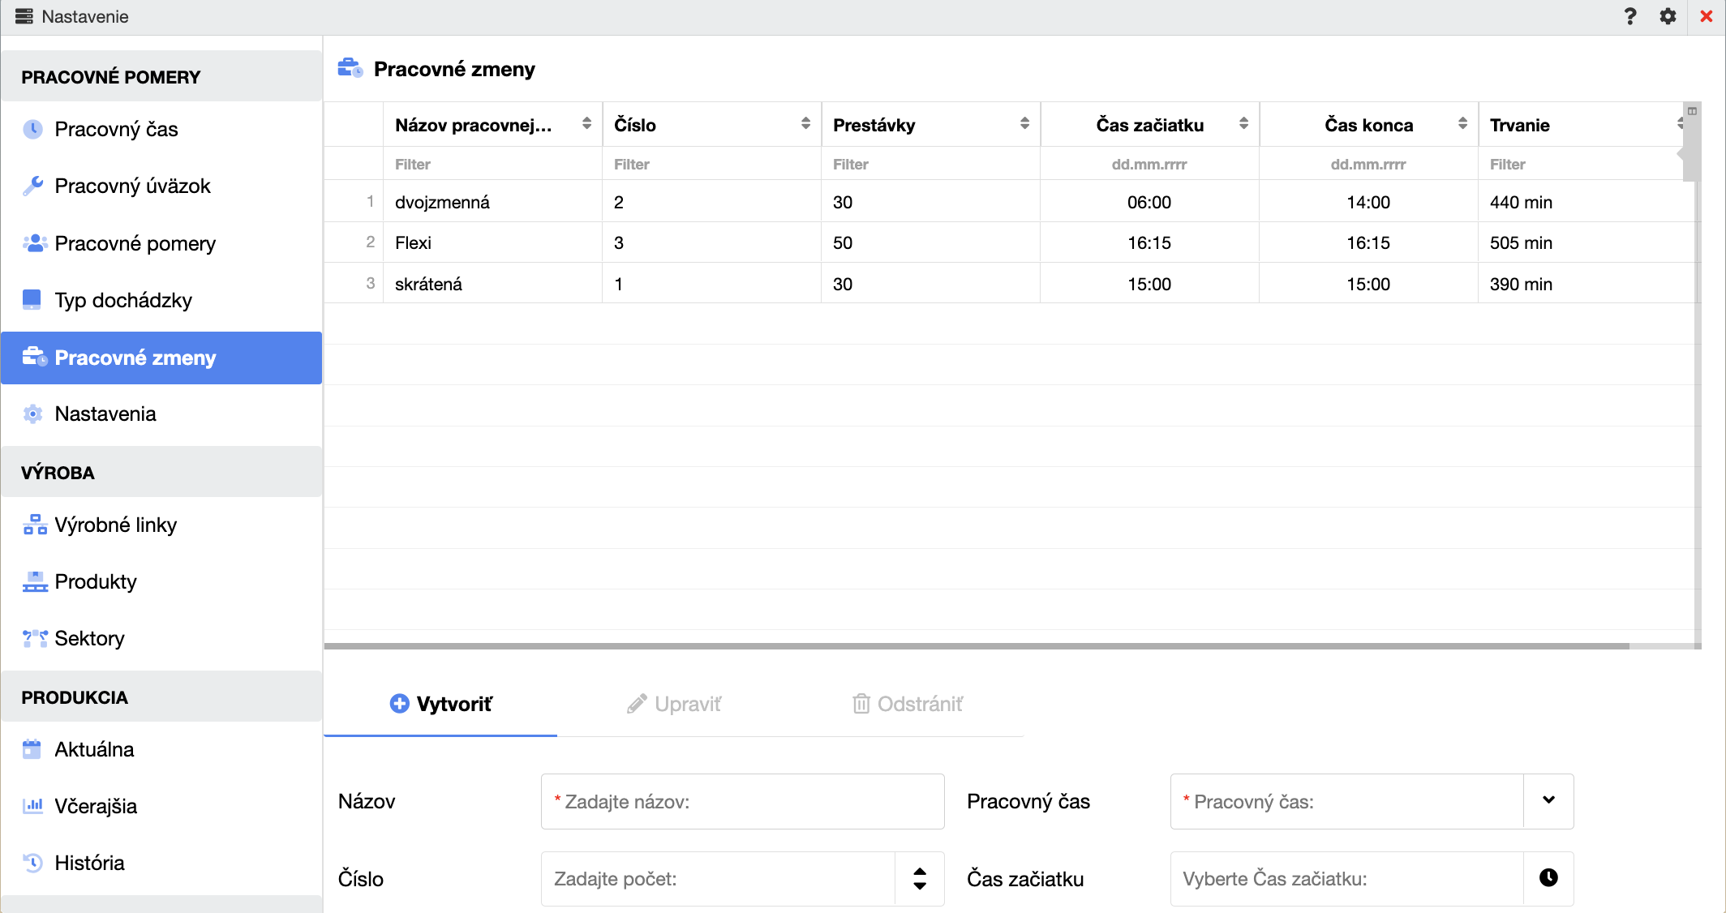Click the gear settings icon in title bar
Screen dimensions: 1726x913
[x=1668, y=16]
